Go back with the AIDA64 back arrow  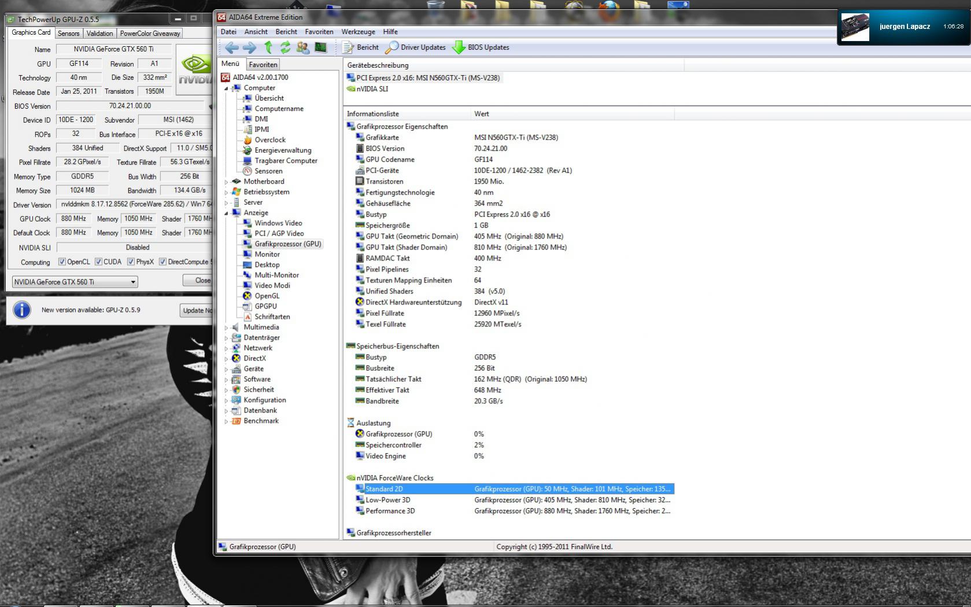pos(231,47)
